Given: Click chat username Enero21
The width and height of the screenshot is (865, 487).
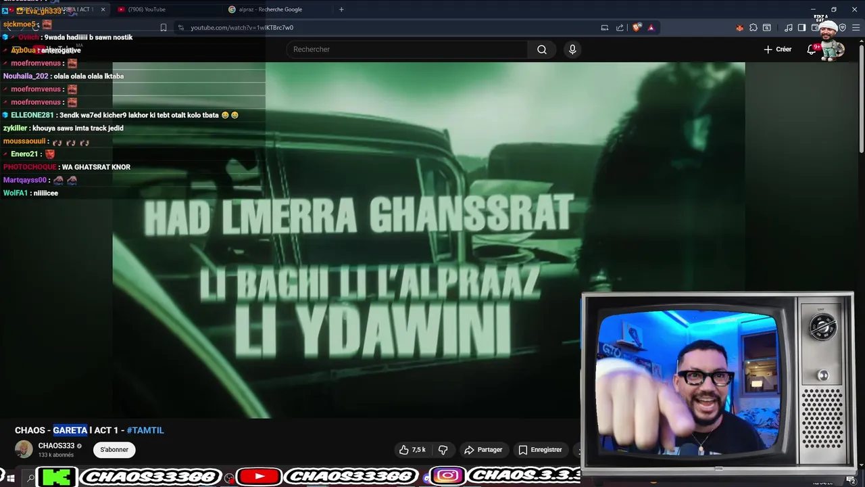Looking at the screenshot, I should coord(24,154).
